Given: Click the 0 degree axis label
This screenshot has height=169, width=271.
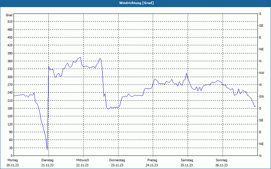Looking at the screenshot, I should [x=12, y=156].
